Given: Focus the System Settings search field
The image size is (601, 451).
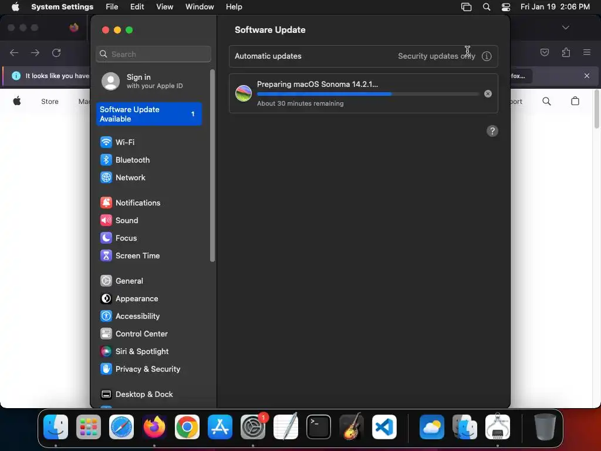Looking at the screenshot, I should tap(153, 54).
